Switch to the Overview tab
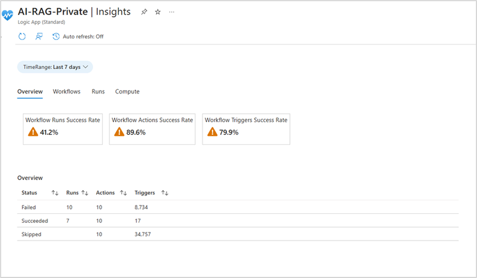Image resolution: width=477 pixels, height=278 pixels. coord(30,92)
